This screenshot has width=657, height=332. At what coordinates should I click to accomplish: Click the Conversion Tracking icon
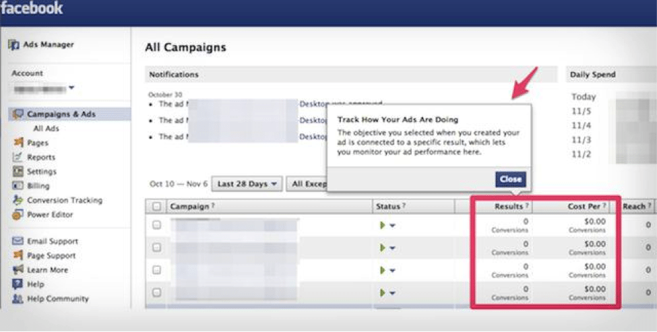[18, 200]
